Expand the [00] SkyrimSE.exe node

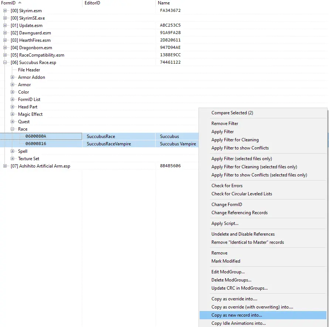[x=5, y=18]
